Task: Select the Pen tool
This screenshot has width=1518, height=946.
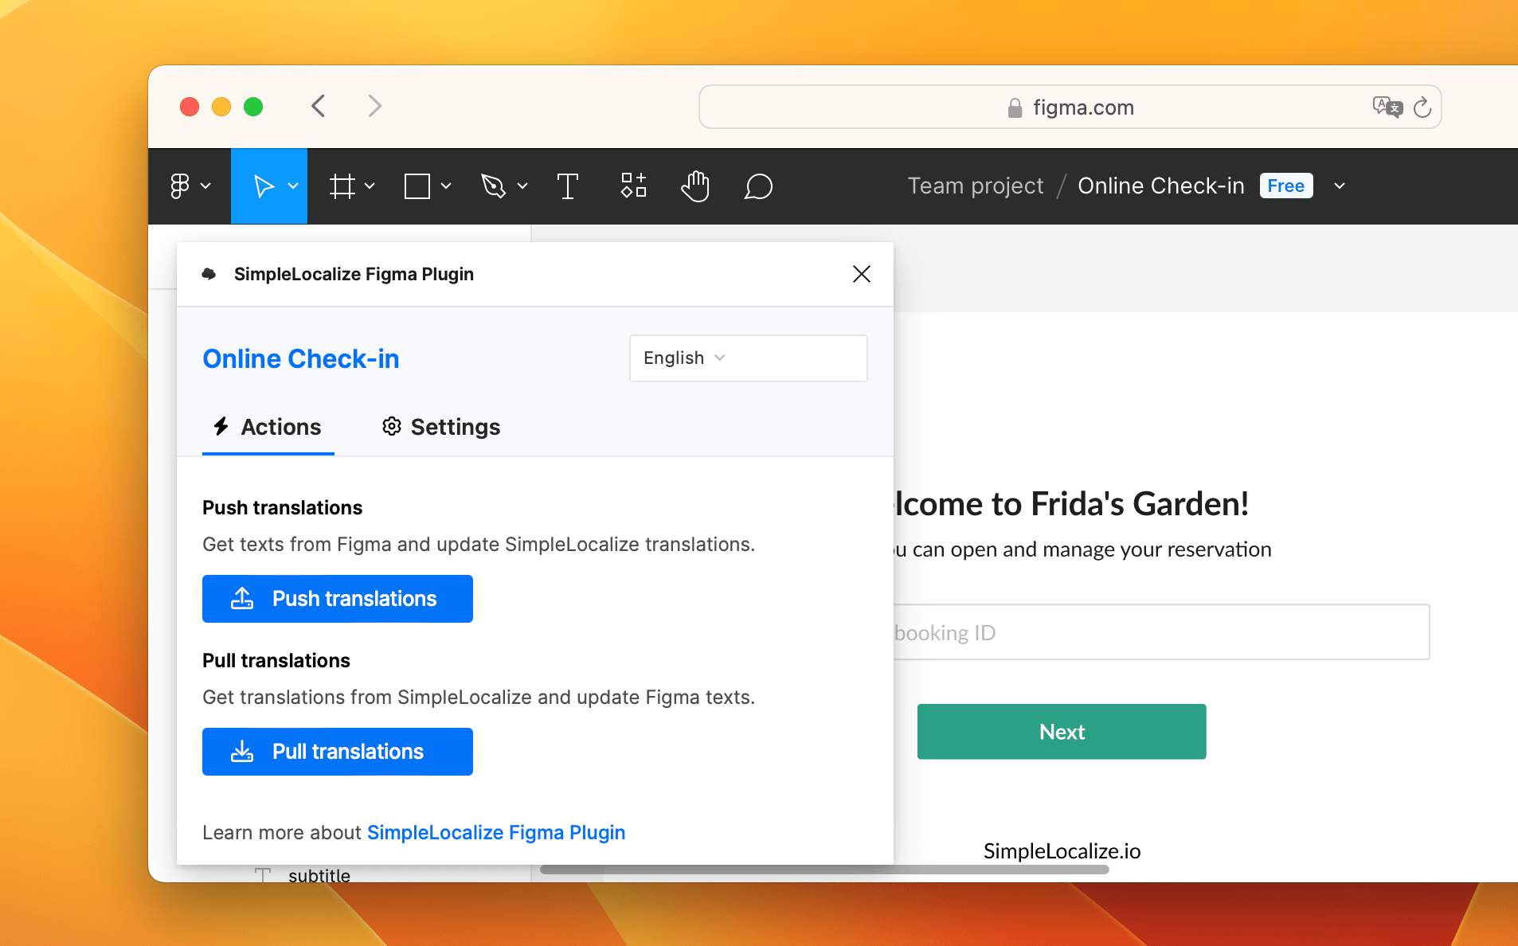Action: 493,186
